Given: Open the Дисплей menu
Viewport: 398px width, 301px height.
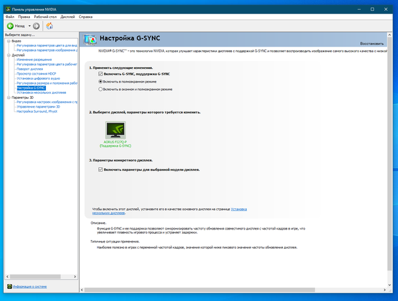Looking at the screenshot, I should (x=68, y=17).
